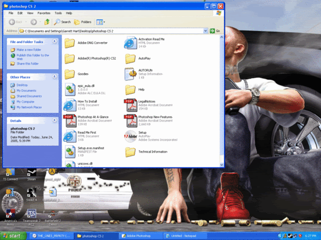This screenshot has width=321, height=240.
Task: Open the address bar dropdown arrow
Action: [x=206, y=31]
